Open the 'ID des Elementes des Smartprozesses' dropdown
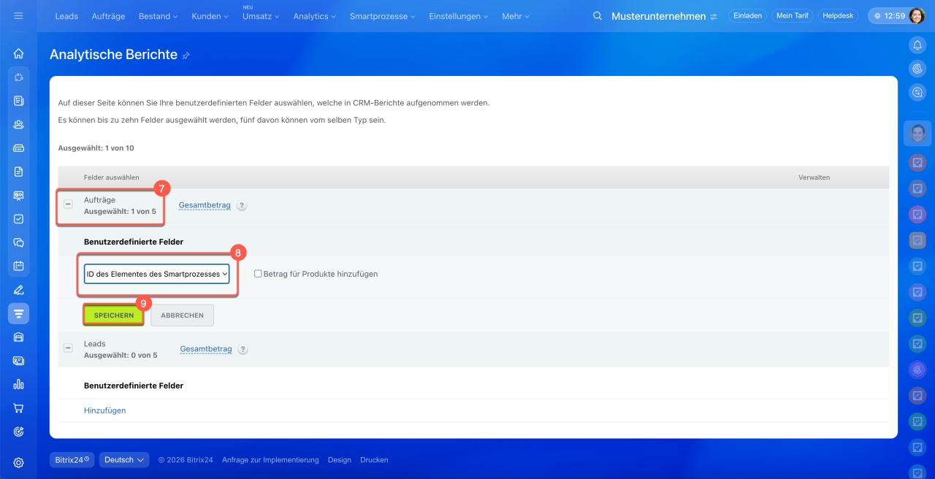Viewport: 935px width, 479px height. pyautogui.click(x=157, y=274)
